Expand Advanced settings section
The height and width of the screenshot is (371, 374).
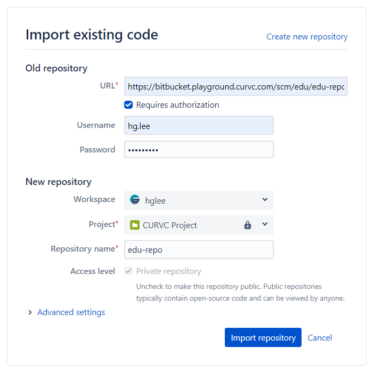(x=71, y=312)
